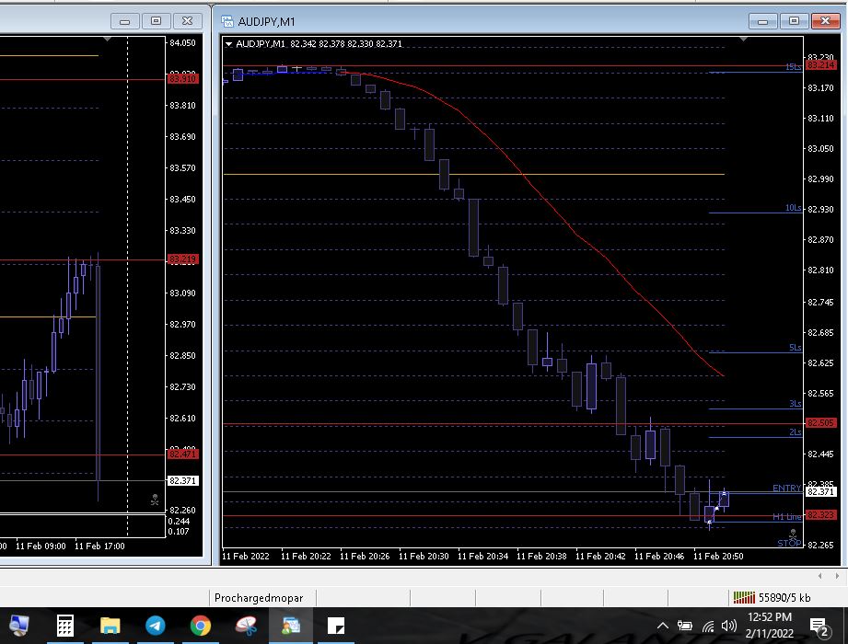848x644 pixels.
Task: Click chart shift marker on AUDJPY chart
Action: [x=744, y=39]
